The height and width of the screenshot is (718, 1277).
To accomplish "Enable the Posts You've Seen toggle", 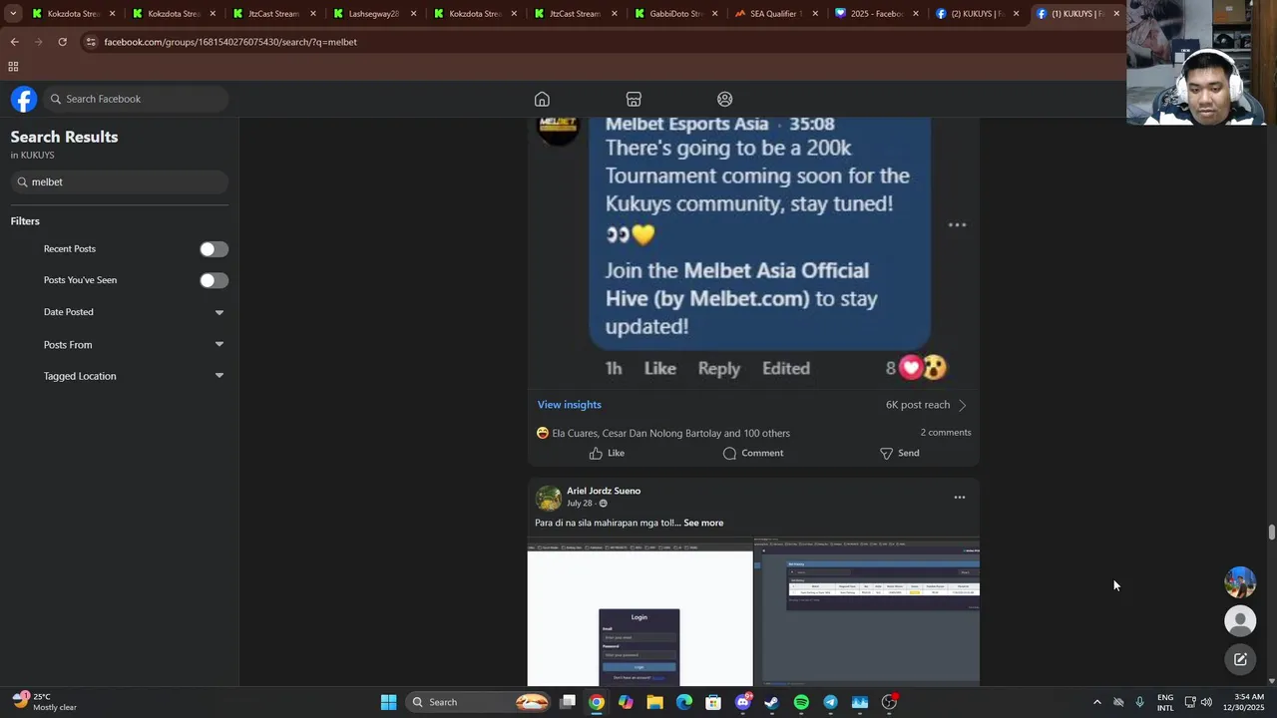I will [213, 280].
